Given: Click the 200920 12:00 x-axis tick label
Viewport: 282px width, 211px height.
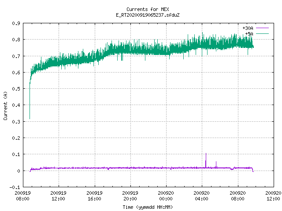Looking at the screenshot, I should point(273,196).
